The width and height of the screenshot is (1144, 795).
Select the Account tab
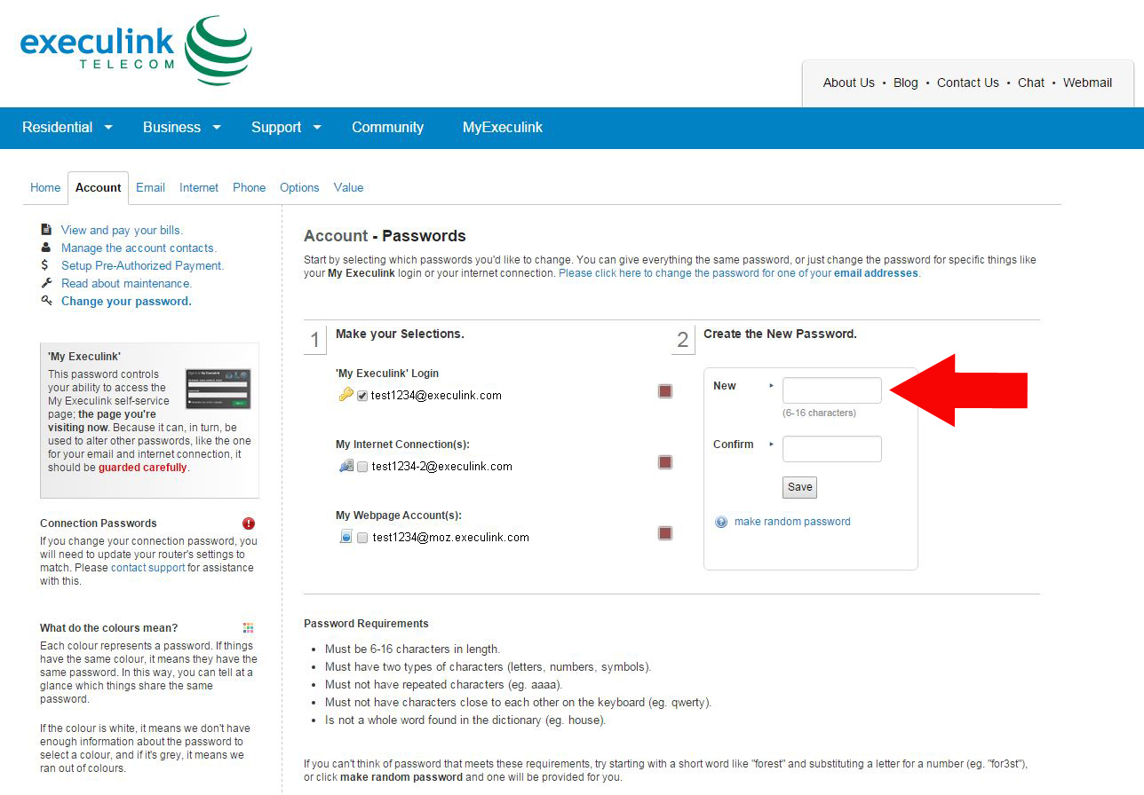tap(98, 187)
